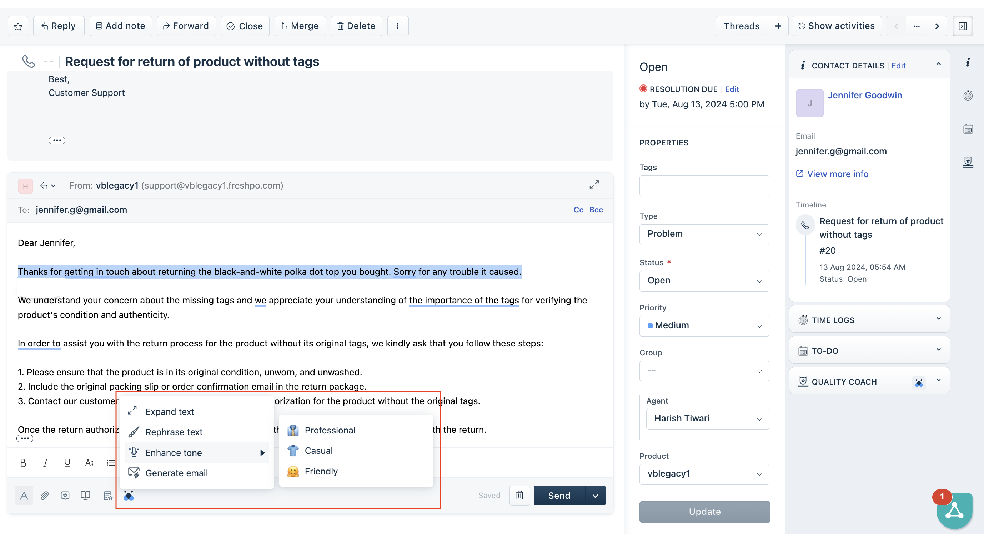Discard the draft with the trash icon

[519, 495]
